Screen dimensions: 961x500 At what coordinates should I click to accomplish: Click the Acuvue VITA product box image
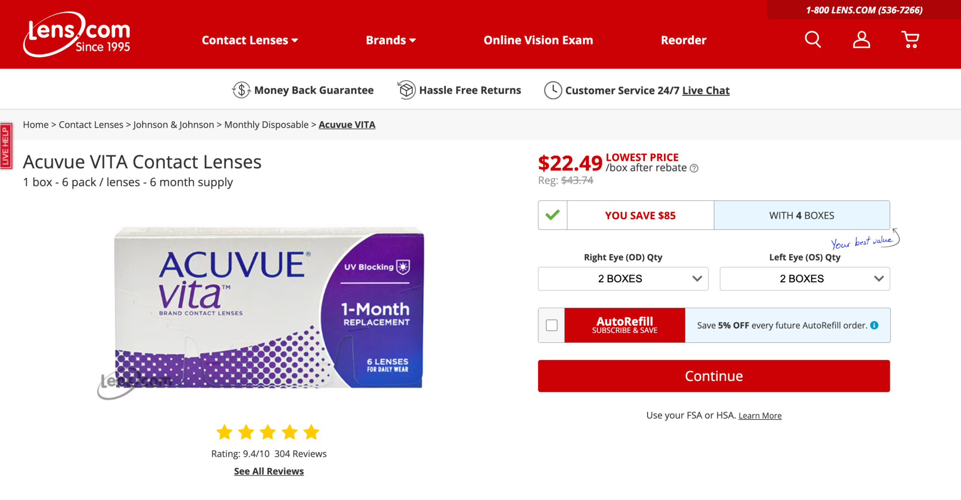pyautogui.click(x=269, y=308)
